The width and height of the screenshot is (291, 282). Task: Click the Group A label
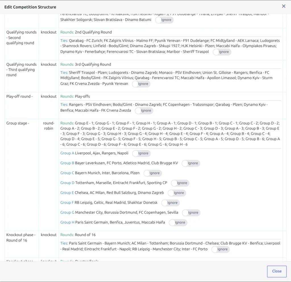tap(67, 153)
